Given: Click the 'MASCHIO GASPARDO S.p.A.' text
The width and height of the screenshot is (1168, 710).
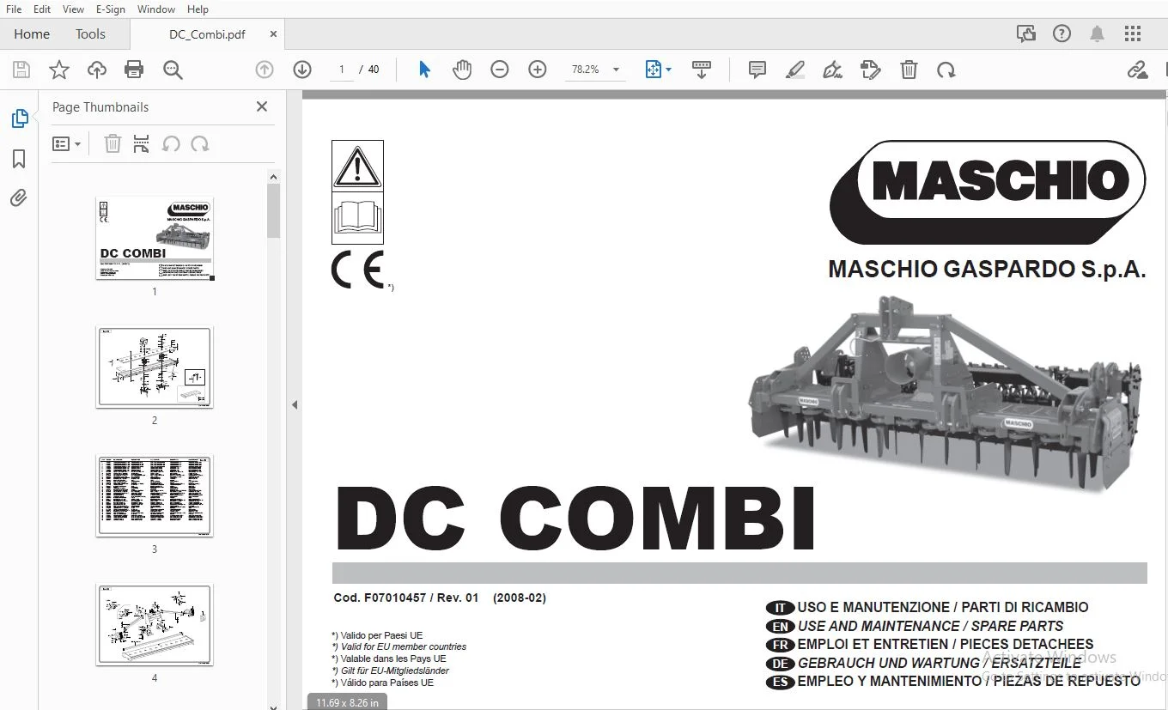Looking at the screenshot, I should click(987, 270).
